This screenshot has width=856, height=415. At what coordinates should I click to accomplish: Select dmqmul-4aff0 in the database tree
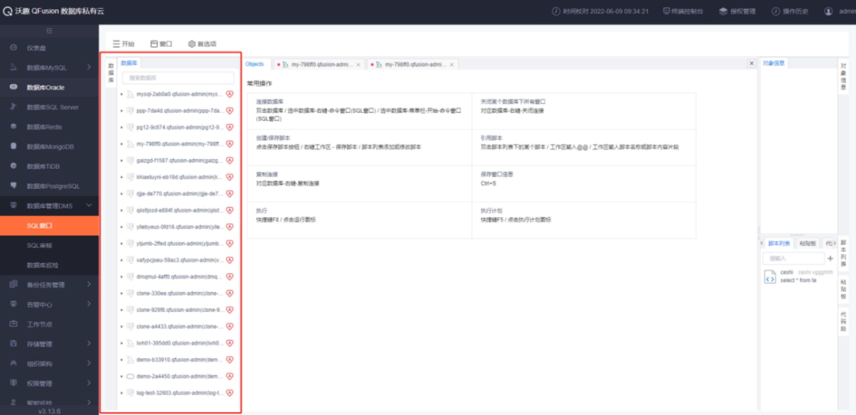(x=179, y=277)
